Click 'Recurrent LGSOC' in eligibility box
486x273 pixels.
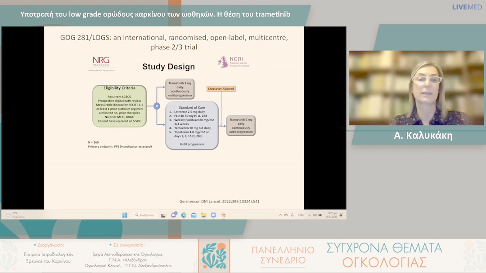[x=119, y=97]
